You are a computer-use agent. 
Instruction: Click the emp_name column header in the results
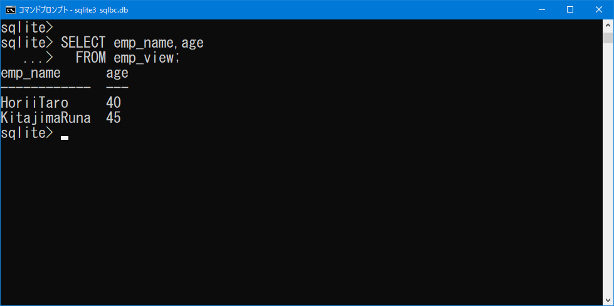click(x=31, y=73)
